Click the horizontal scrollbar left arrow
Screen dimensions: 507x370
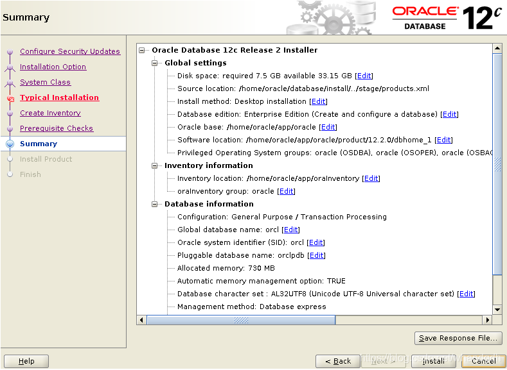point(141,321)
